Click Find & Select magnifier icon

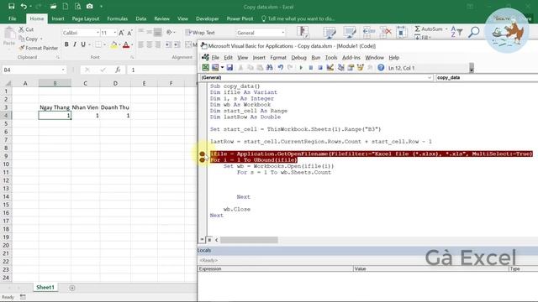coord(474,32)
